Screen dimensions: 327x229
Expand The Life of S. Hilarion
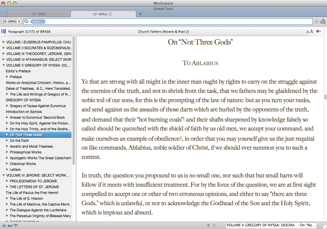[7, 199]
